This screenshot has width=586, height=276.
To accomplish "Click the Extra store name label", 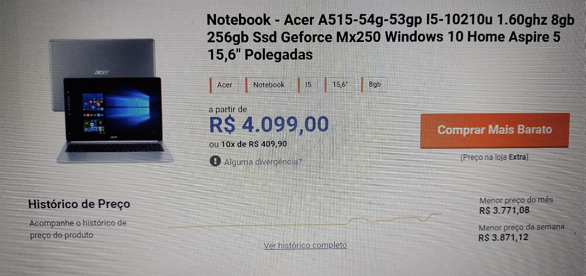I will [x=517, y=157].
